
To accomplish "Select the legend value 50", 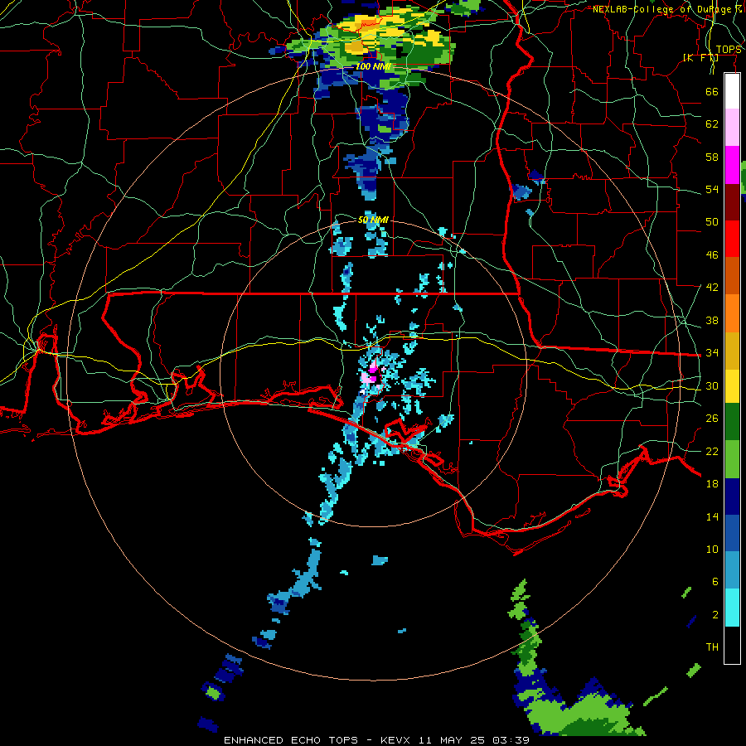I will tap(712, 222).
